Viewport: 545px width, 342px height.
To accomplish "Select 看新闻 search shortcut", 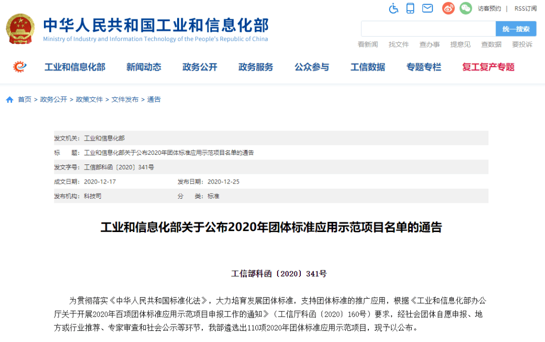I will tap(368, 44).
